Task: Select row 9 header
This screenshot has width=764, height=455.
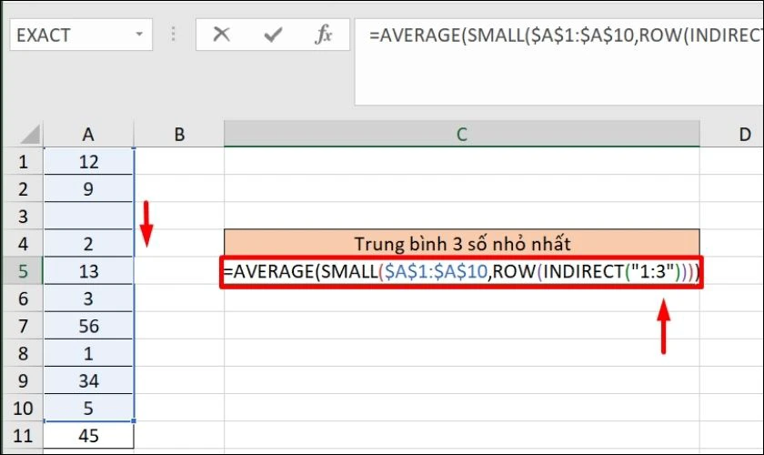Action: coord(23,380)
